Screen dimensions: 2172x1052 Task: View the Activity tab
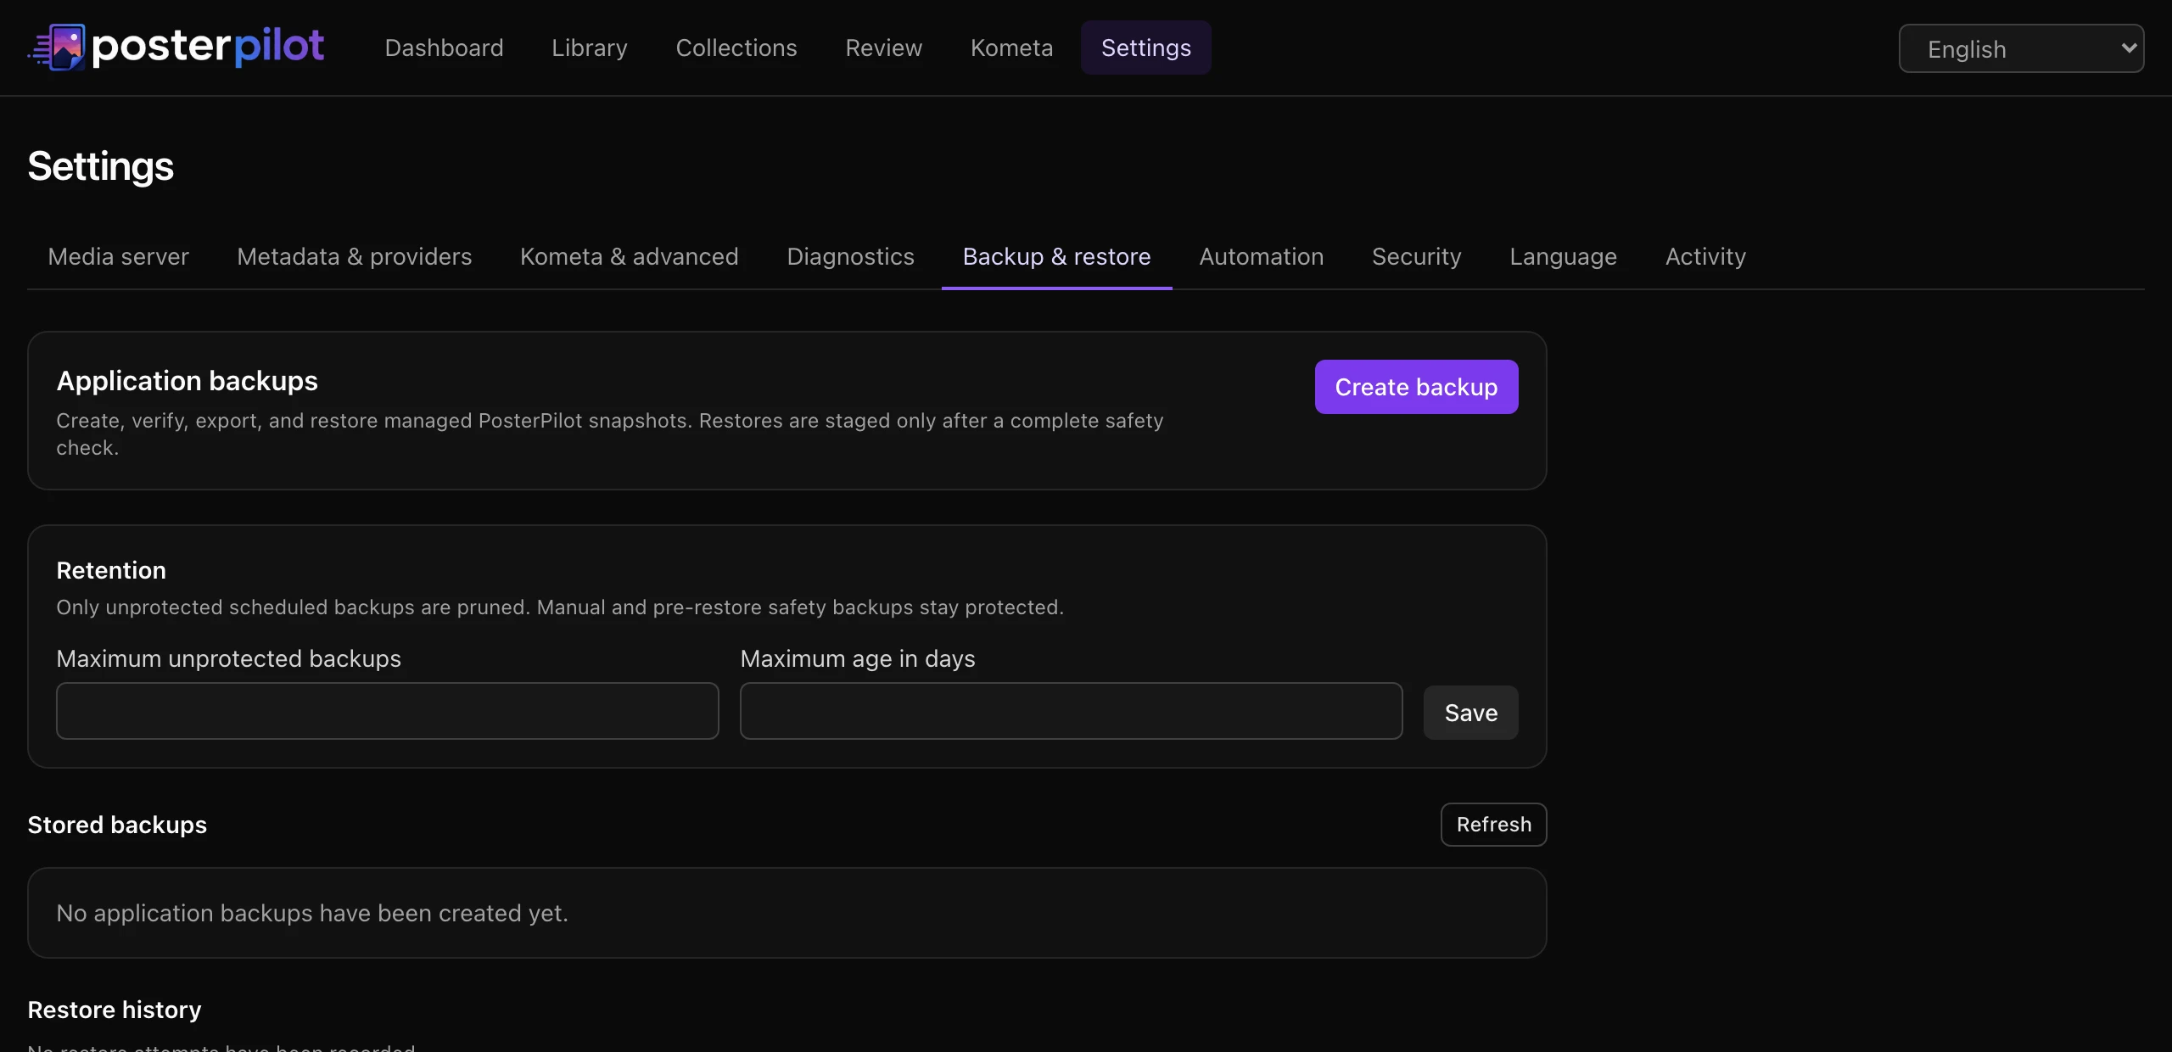tap(1705, 256)
